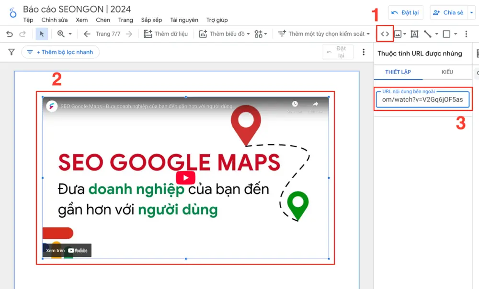Open the Tài nguyên menu
479x289 pixels.
click(x=184, y=20)
